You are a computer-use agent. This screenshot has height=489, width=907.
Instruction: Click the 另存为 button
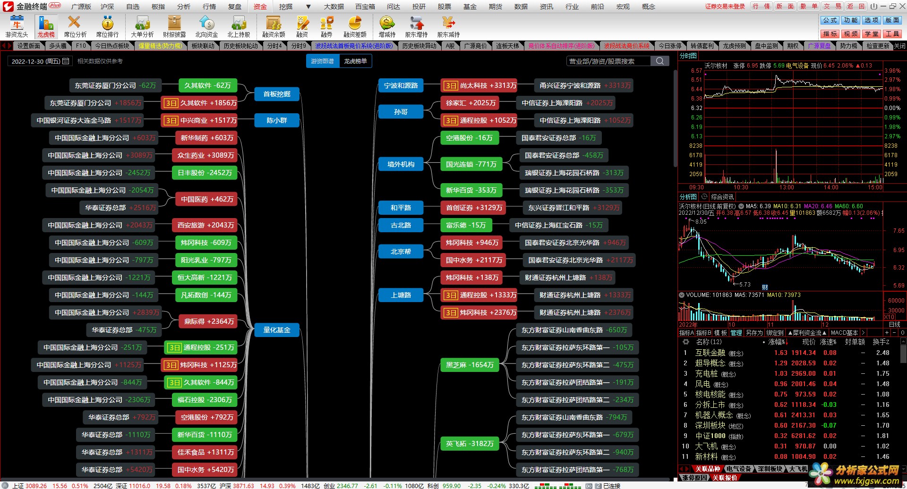tap(754, 333)
